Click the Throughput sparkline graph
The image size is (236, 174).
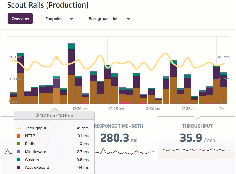tap(197, 150)
